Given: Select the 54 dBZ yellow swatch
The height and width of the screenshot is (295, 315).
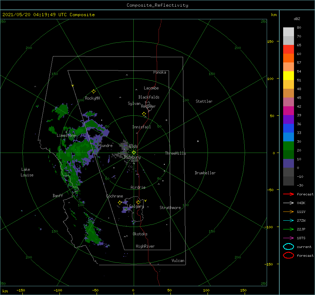Looking at the screenshot, I should coord(288,76).
